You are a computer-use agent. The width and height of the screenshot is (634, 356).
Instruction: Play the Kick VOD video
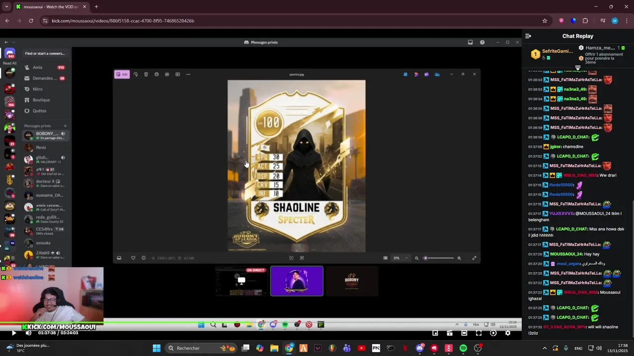tap(14, 333)
